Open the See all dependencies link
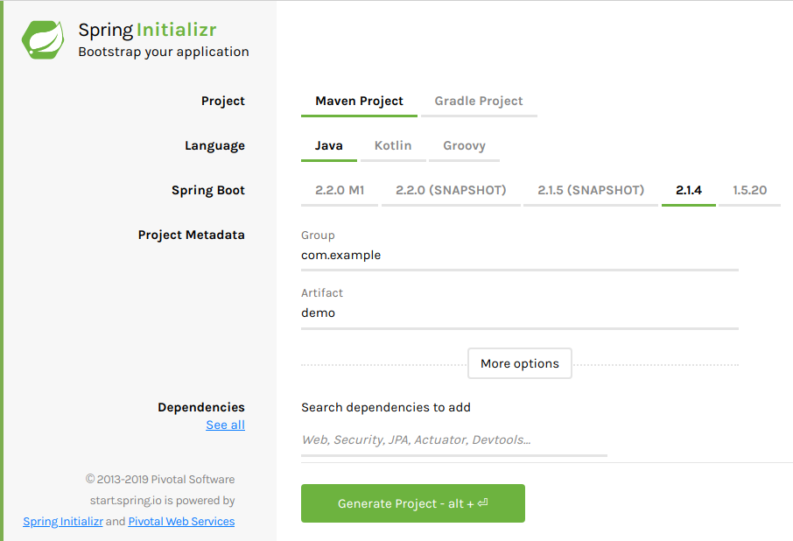The height and width of the screenshot is (541, 793). [x=225, y=425]
